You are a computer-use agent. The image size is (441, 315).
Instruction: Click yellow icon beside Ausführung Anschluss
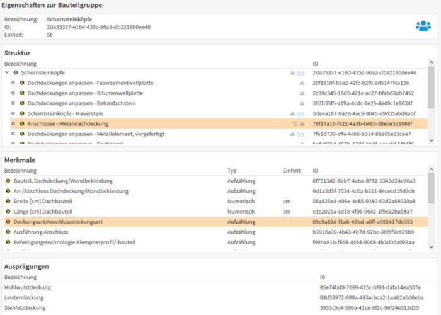tap(8, 232)
